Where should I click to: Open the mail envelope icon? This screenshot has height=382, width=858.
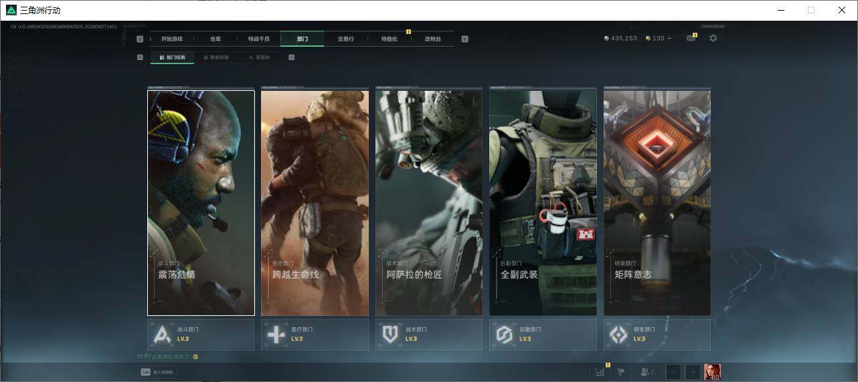(x=691, y=38)
